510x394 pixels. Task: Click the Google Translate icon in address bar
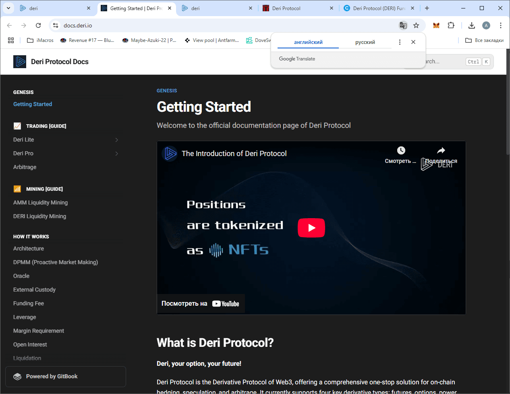[x=403, y=25]
